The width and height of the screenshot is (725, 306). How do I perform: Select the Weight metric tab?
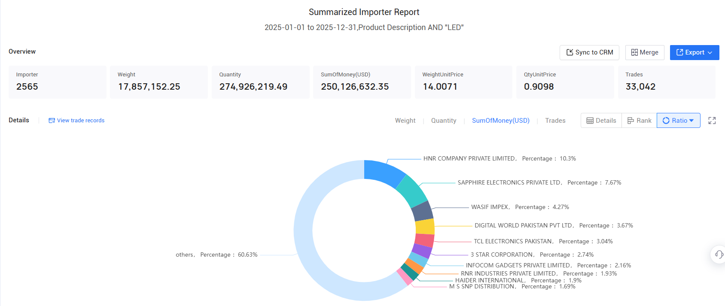[405, 121]
